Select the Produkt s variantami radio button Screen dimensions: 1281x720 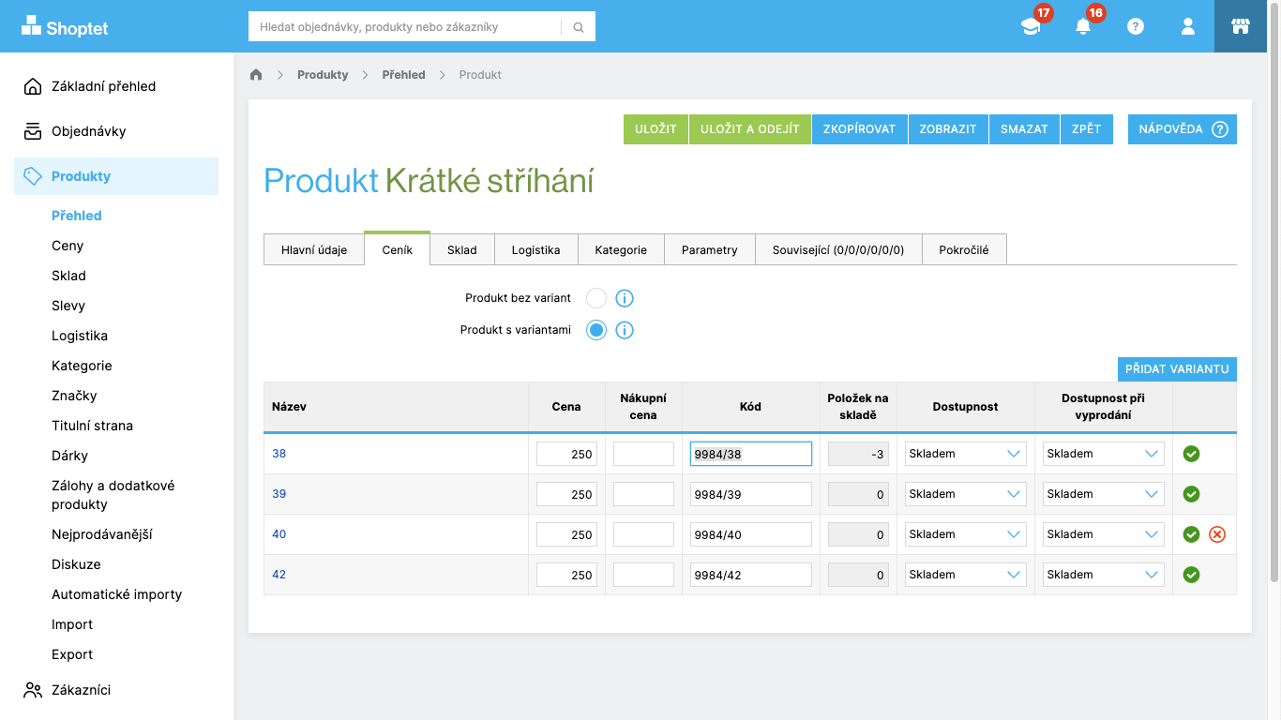point(596,330)
